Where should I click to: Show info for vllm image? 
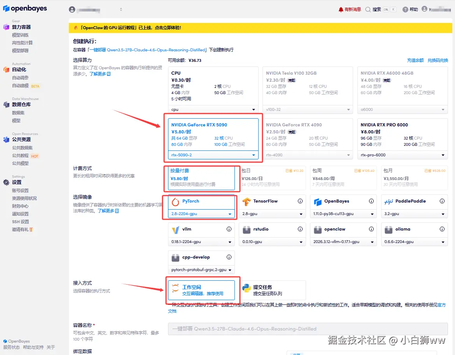pyautogui.click(x=229, y=229)
